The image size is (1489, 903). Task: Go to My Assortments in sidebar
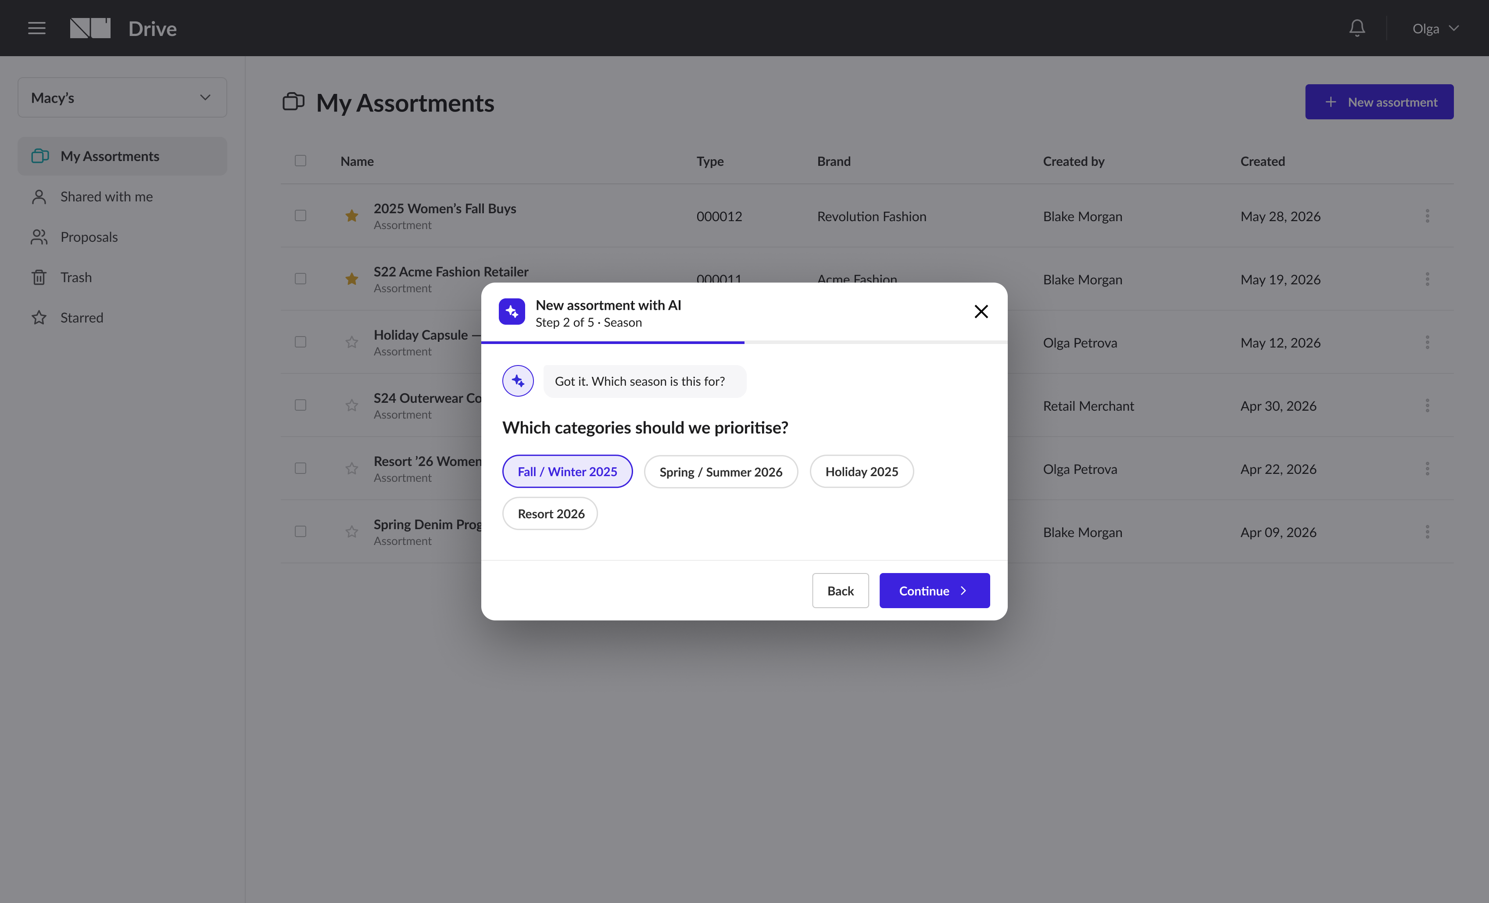point(122,156)
